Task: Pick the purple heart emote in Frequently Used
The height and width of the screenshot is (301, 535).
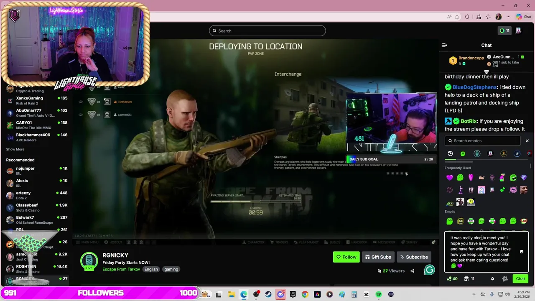Action: (450, 178)
